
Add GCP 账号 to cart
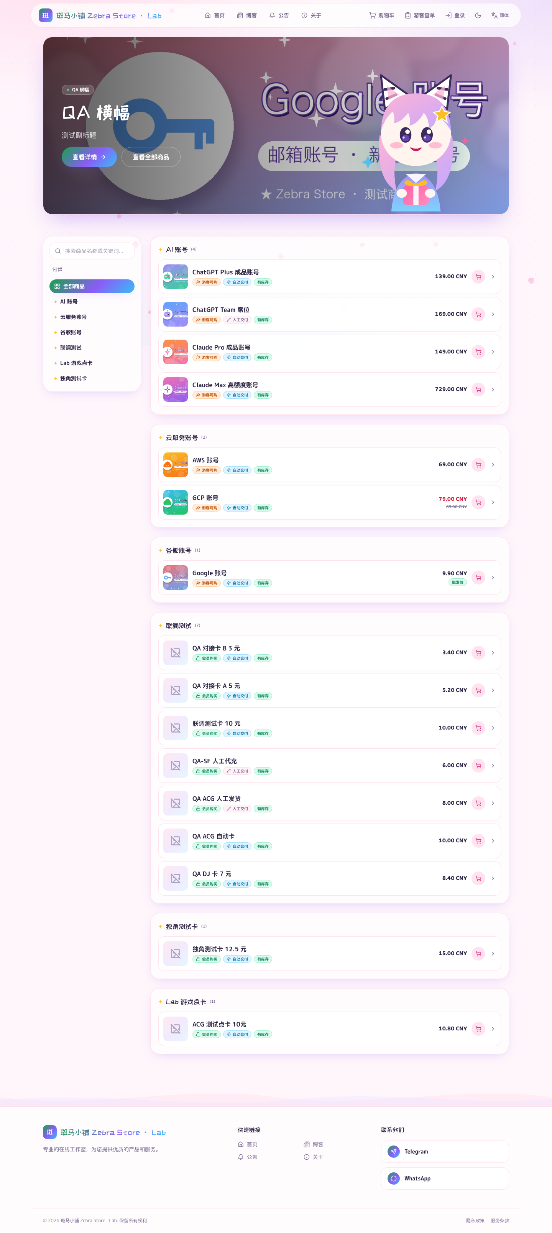478,502
